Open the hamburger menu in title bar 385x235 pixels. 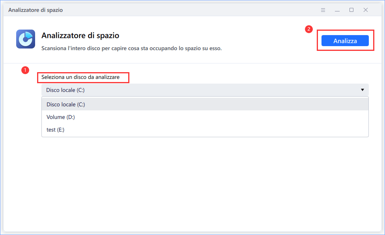click(x=323, y=10)
